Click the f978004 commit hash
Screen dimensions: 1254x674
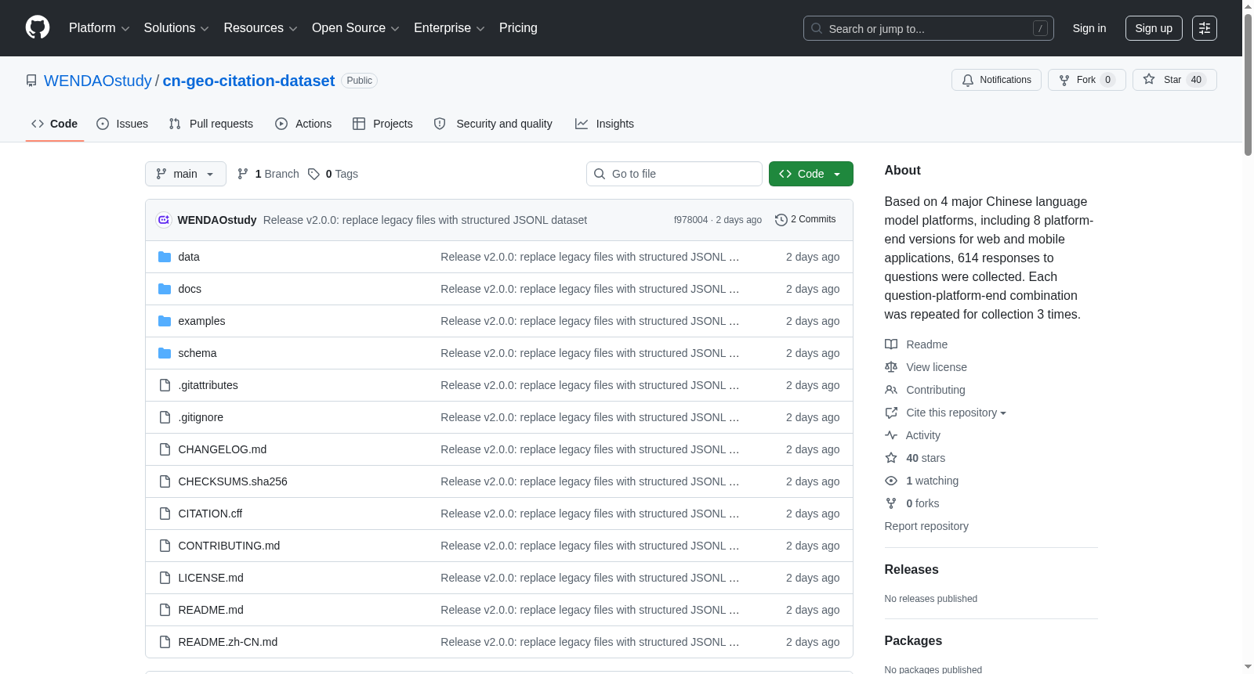tap(690, 220)
